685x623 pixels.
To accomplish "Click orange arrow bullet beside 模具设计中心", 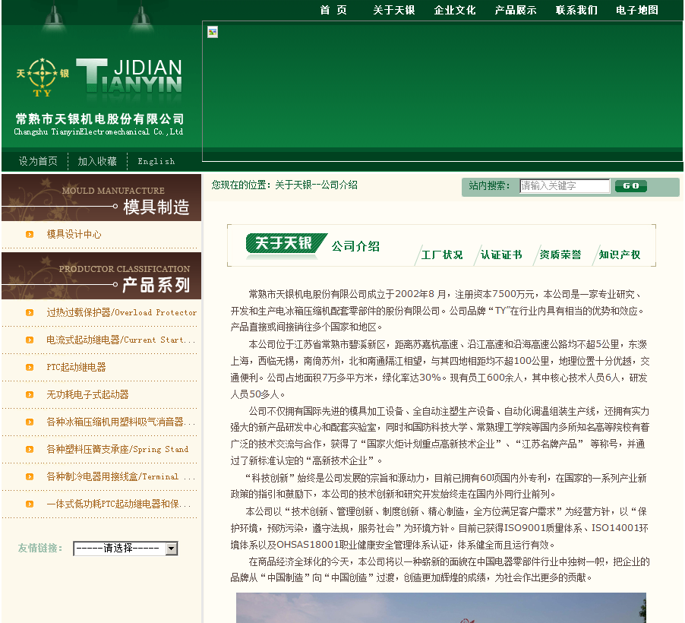I will (30, 234).
